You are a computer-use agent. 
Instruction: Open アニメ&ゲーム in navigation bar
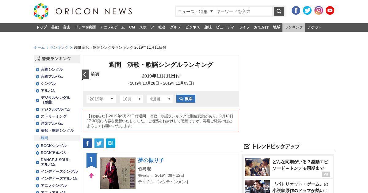pyautogui.click(x=112, y=27)
